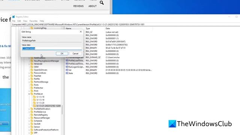Click the Prefetcher folder icon
Viewport: 240px width, 135px height.
click(x=32, y=88)
